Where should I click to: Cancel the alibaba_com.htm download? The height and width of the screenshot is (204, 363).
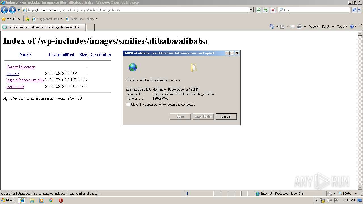tap(226, 116)
